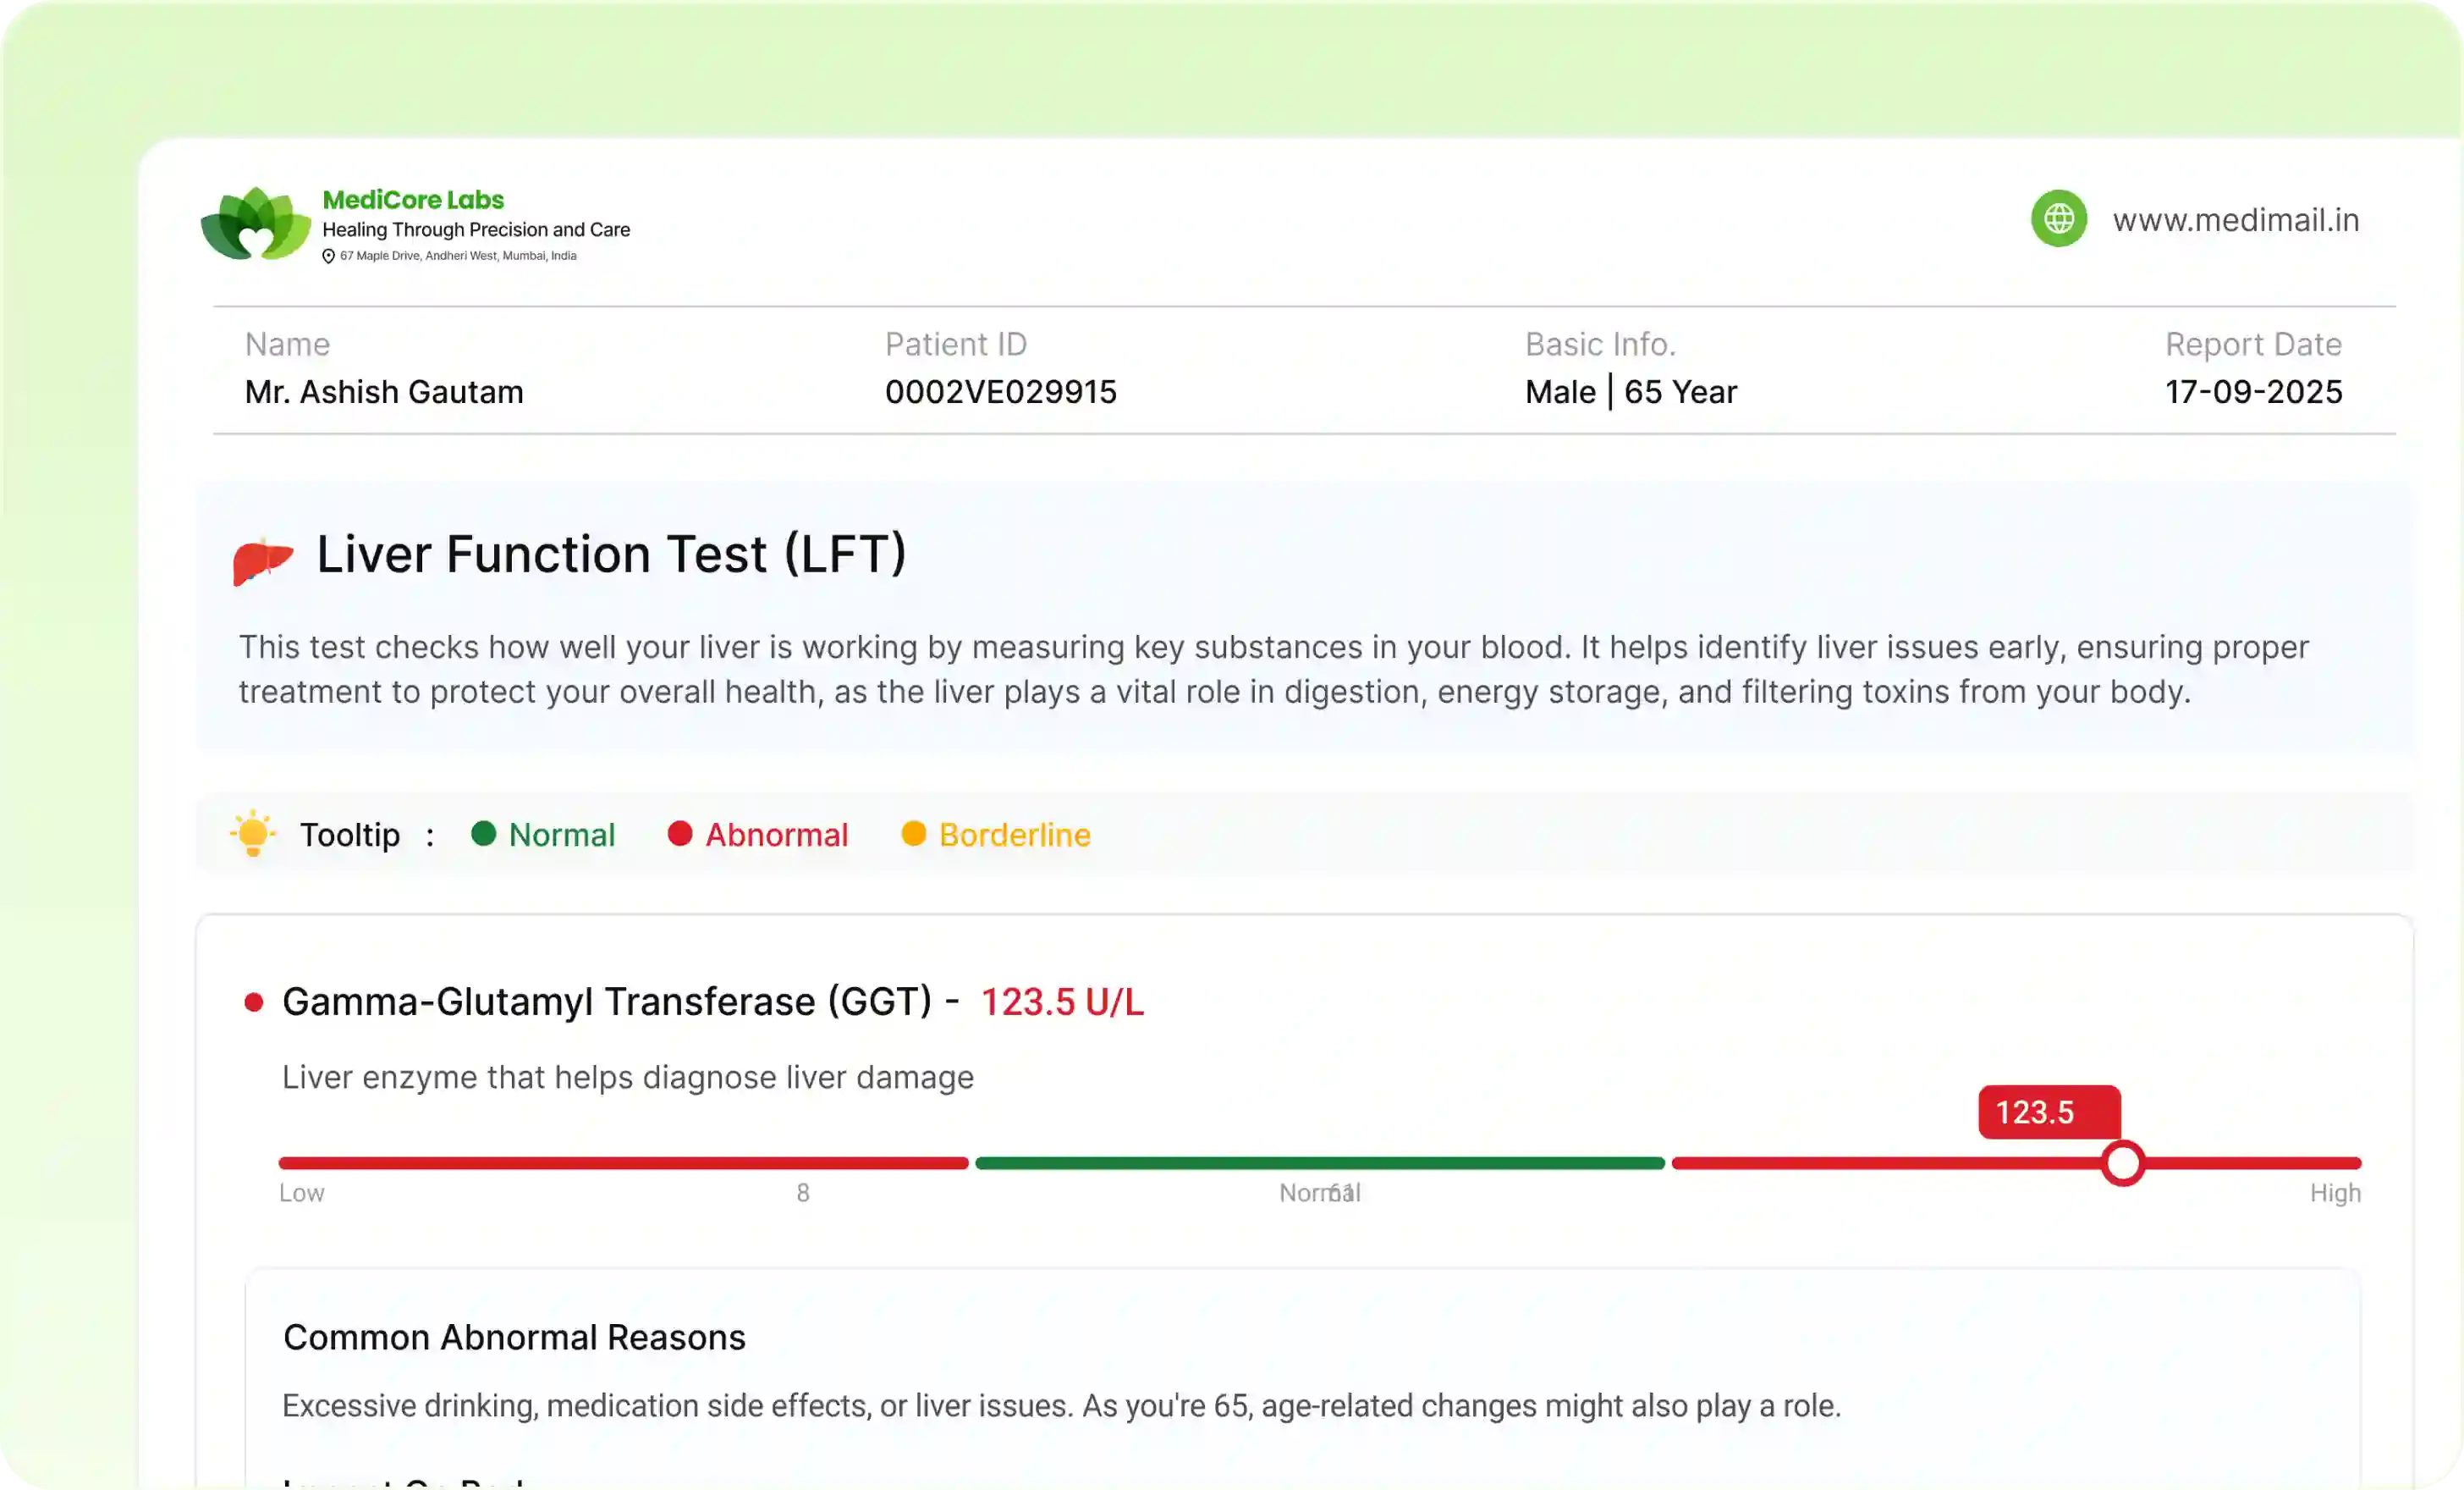Screen dimensions: 2464x1490
Task: Click the patient name Mr. Ashish Gautam
Action: [x=384, y=391]
